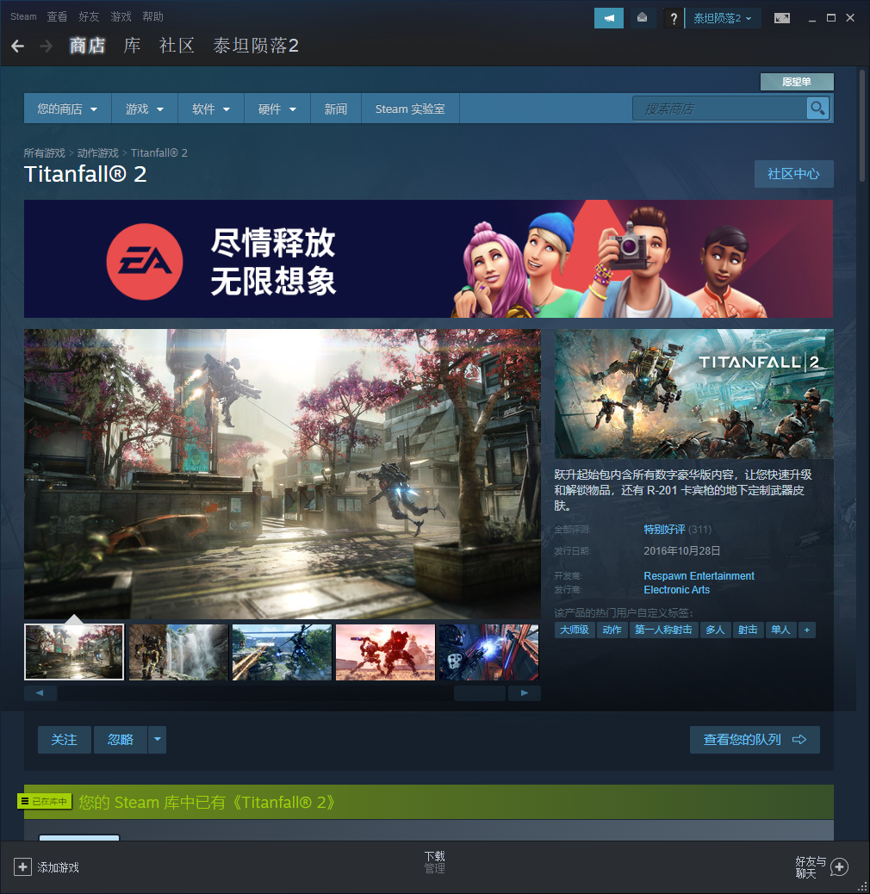
Task: Select the first cherry blossom street thumbnail
Action: coord(74,652)
